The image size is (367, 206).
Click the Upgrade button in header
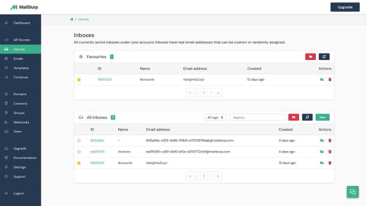[x=345, y=7]
